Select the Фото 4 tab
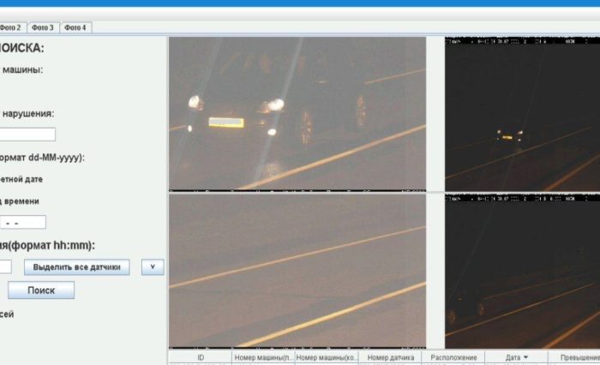600x365 pixels. click(x=75, y=27)
